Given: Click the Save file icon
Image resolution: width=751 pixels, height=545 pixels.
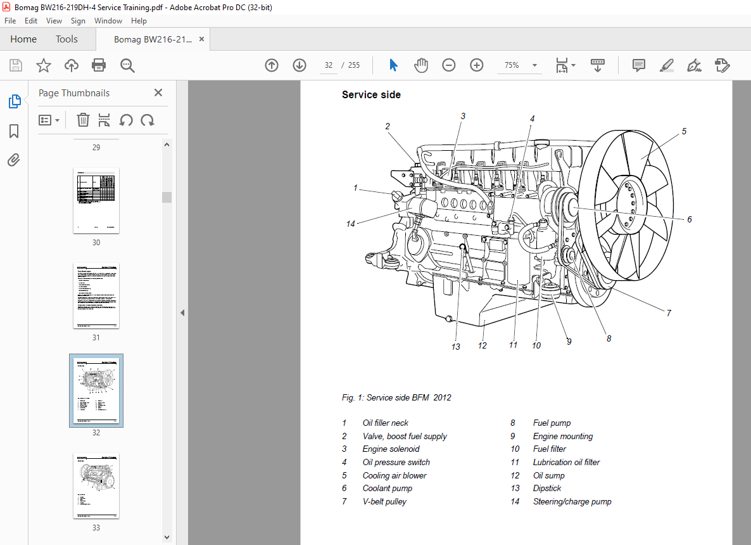Looking at the screenshot, I should click(x=16, y=65).
